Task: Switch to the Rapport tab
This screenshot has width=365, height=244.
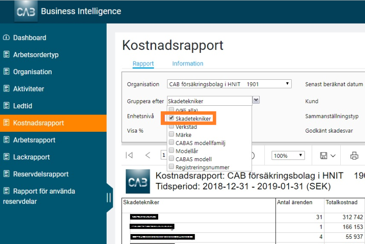Action: pyautogui.click(x=143, y=64)
